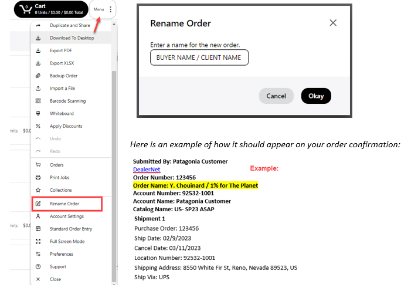This screenshot has height=308, width=418.
Task: Click the scrollbar up arrow in menu
Action: pyautogui.click(x=114, y=24)
